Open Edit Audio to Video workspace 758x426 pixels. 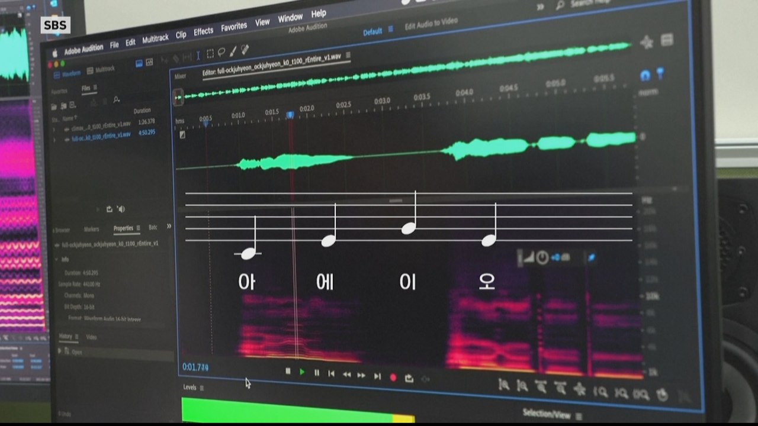coord(431,24)
